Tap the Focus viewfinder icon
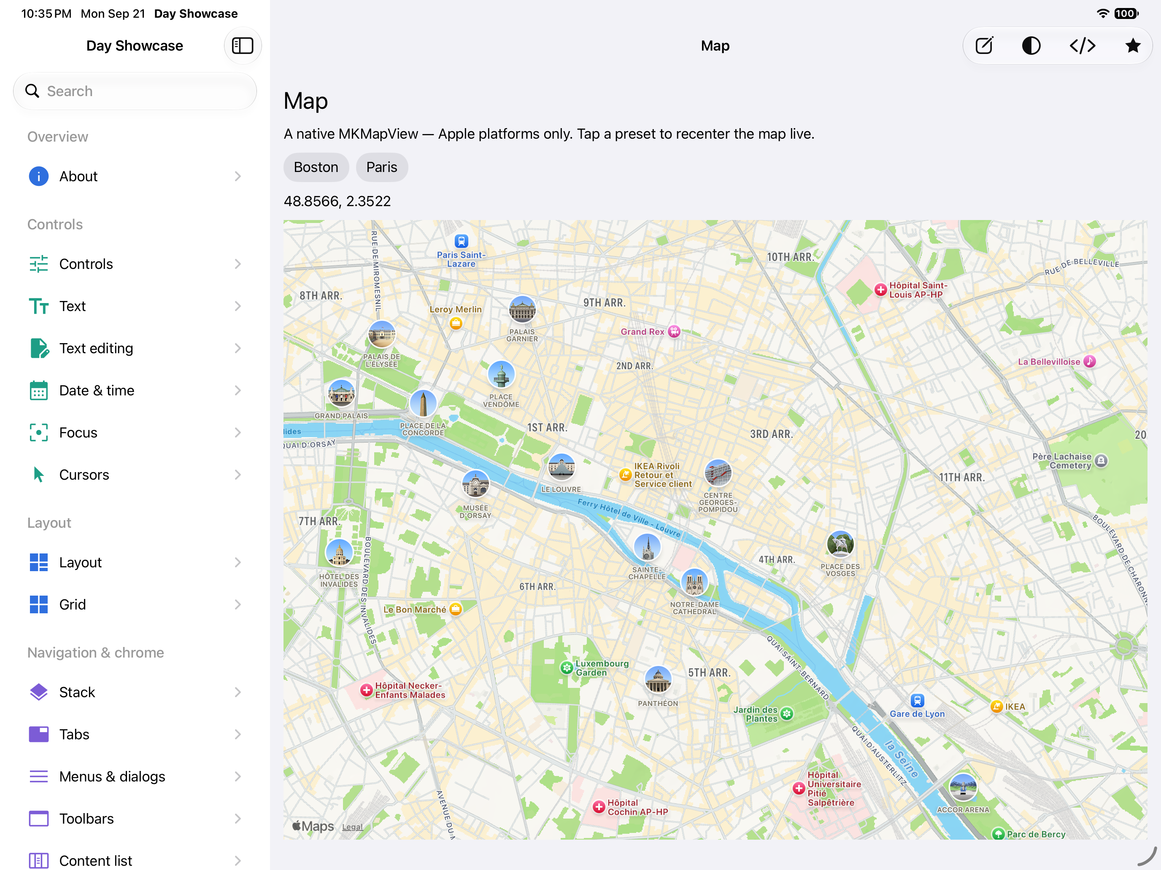This screenshot has width=1161, height=870. [39, 432]
